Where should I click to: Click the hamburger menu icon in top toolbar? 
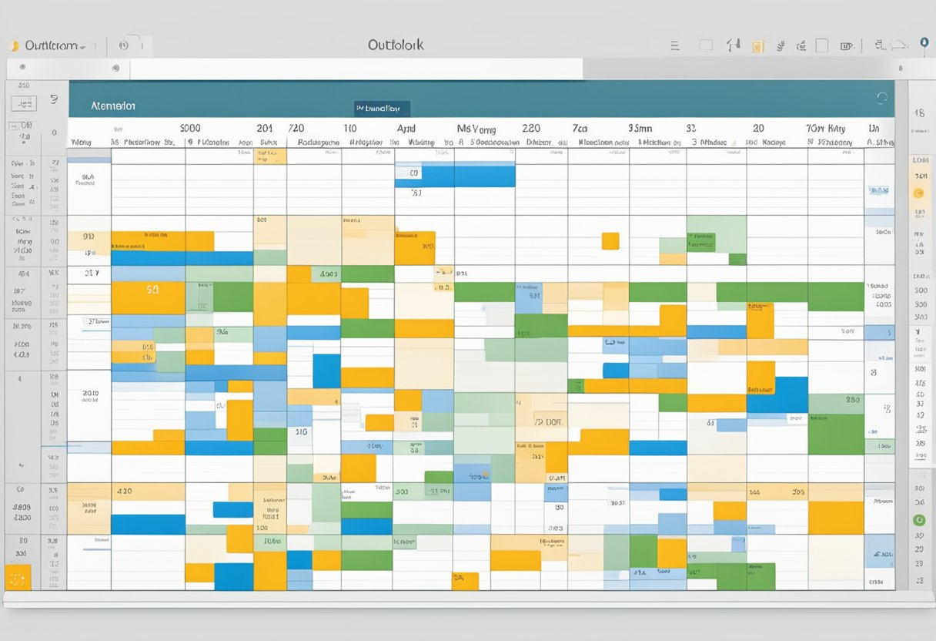tap(675, 45)
